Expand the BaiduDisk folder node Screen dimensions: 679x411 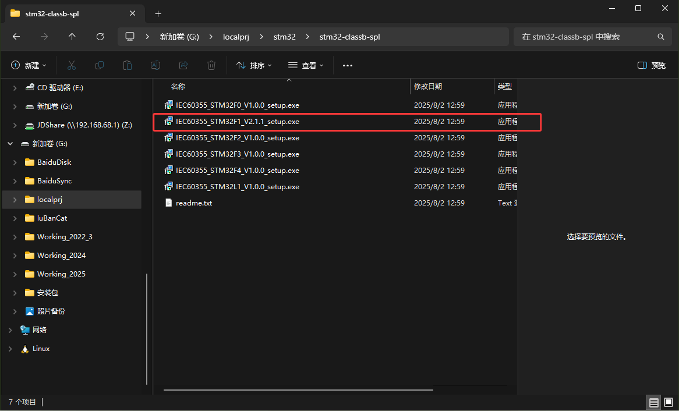15,162
